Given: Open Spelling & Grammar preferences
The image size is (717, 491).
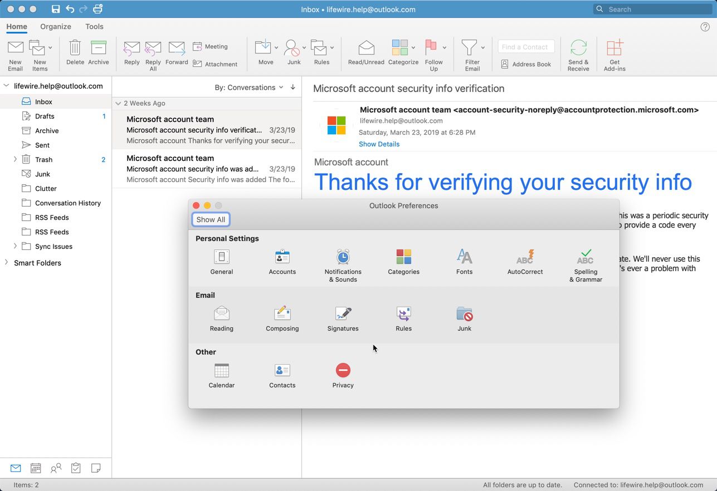Looking at the screenshot, I should [x=586, y=266].
